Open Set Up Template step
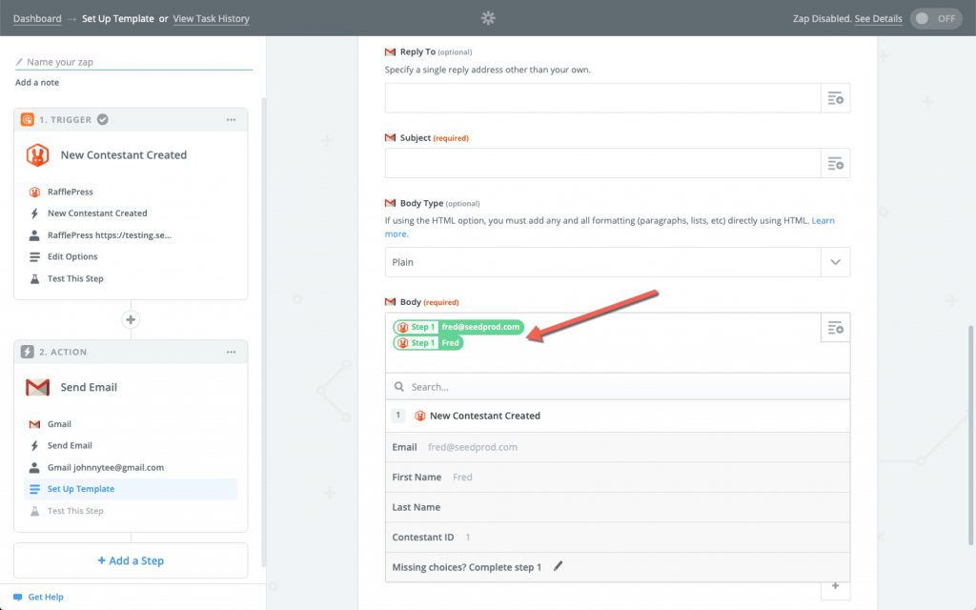The image size is (976, 610). [x=131, y=489]
